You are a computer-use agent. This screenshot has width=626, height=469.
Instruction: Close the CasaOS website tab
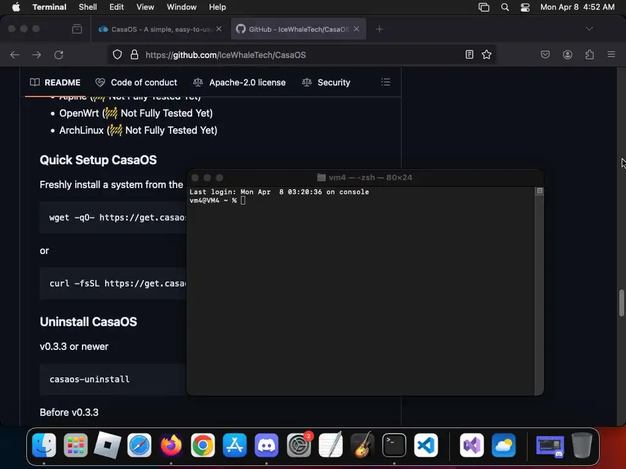coord(219,29)
